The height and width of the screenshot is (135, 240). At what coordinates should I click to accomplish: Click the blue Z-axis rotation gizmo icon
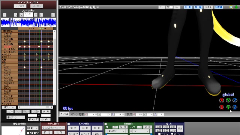tap(235, 100)
